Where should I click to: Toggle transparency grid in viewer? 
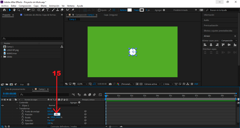point(141,84)
